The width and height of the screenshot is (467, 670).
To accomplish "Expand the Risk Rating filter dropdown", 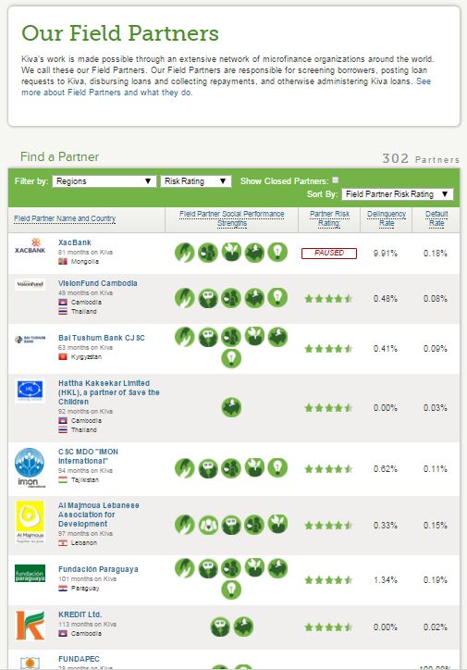I will click(196, 181).
